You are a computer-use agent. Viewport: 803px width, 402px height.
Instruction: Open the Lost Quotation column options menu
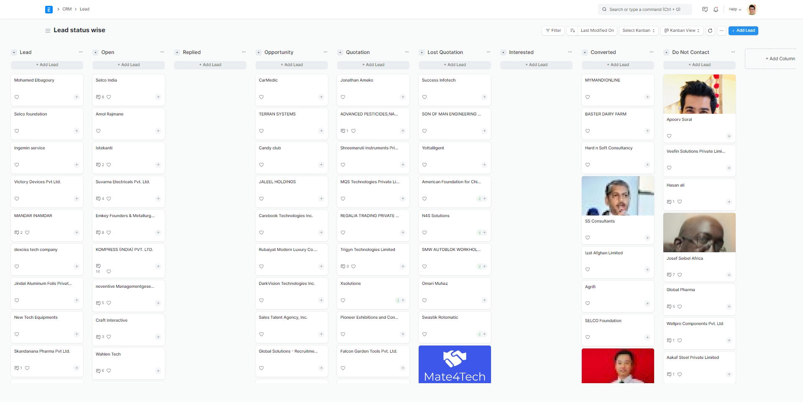point(488,52)
